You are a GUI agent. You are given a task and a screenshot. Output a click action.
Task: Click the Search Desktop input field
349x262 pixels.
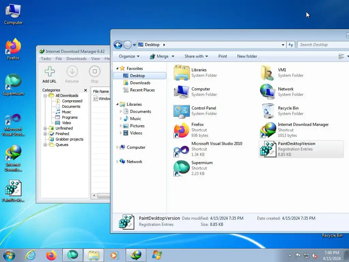pyautogui.click(x=323, y=45)
